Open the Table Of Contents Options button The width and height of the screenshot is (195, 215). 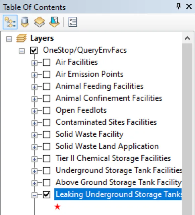point(73,22)
